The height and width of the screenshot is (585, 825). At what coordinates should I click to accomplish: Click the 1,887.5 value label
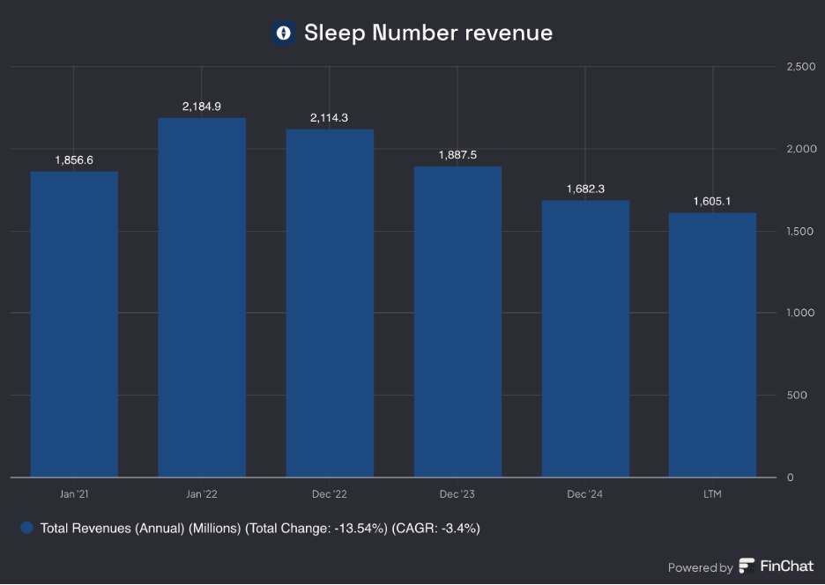(457, 155)
